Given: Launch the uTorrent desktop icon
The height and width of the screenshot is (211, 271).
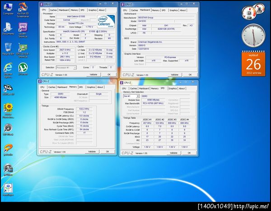Looking at the screenshot, I should (x=23, y=69).
